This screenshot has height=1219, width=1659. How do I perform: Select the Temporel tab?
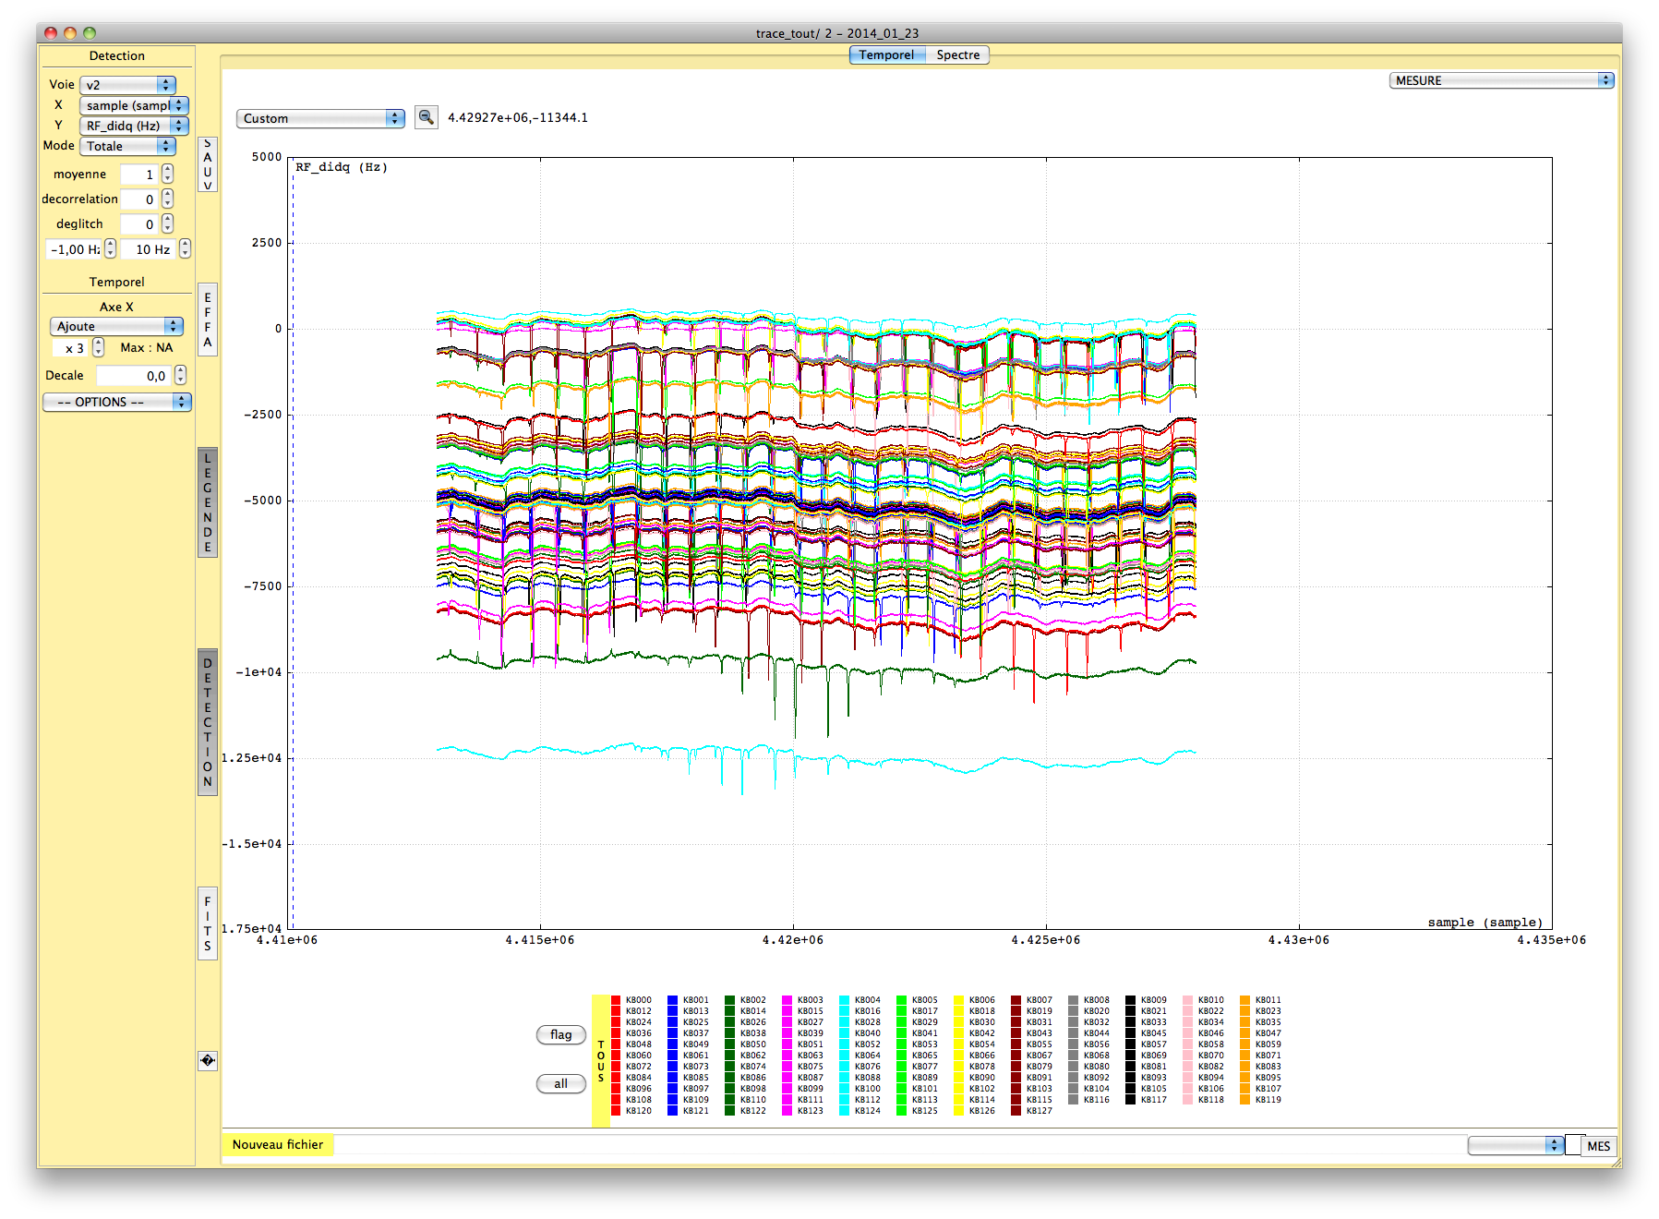(886, 55)
